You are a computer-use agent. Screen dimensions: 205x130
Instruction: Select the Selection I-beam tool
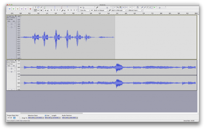pyautogui.click(x=35, y=8)
